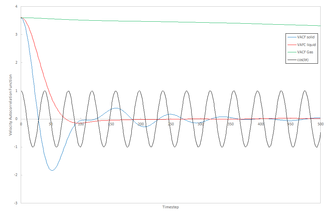The width and height of the screenshot is (330, 216).
Task: Click the x-axis tick label '100'
Action: (81, 124)
